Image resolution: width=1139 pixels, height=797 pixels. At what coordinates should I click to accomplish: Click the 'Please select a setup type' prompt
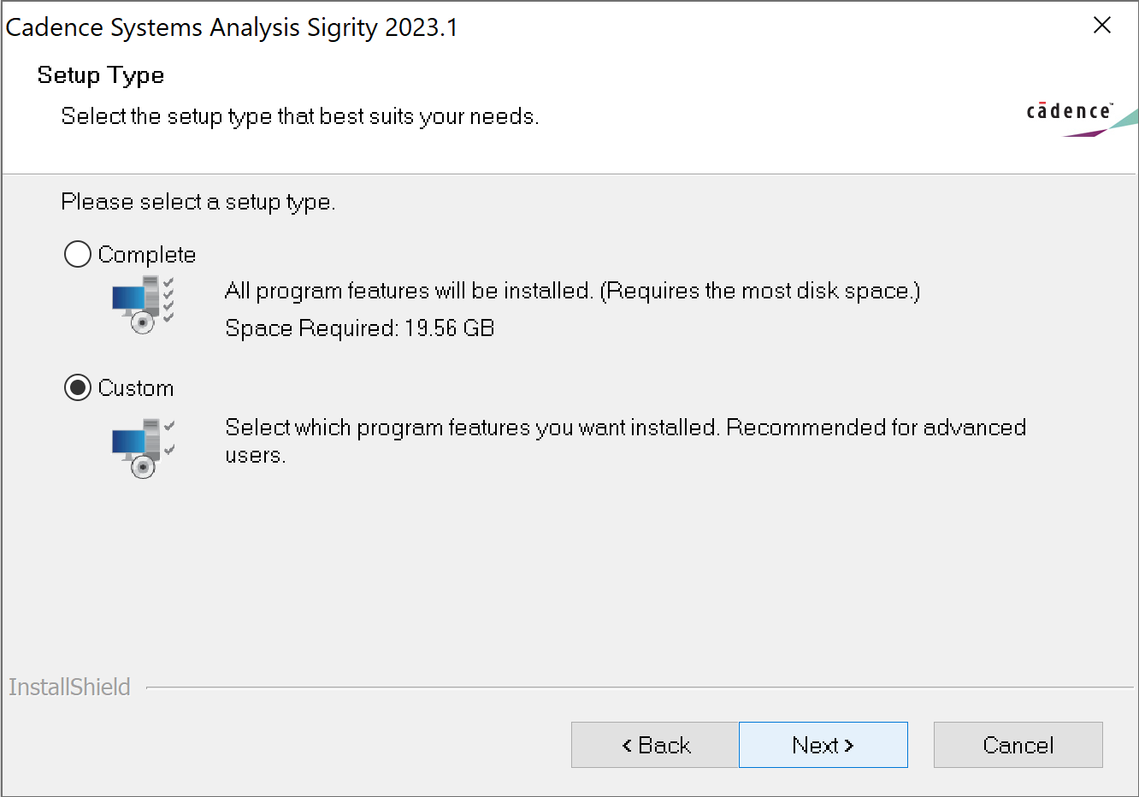coord(198,202)
